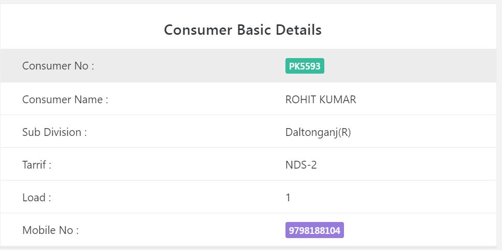502x250 pixels.
Task: Click the highlighted Consumer No row
Action: tap(249, 66)
